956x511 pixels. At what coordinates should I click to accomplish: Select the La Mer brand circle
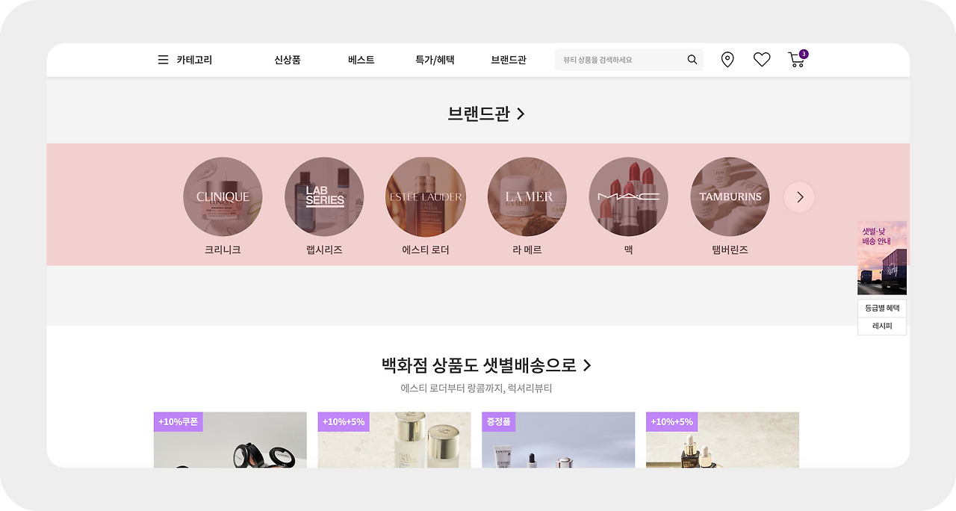coord(527,196)
